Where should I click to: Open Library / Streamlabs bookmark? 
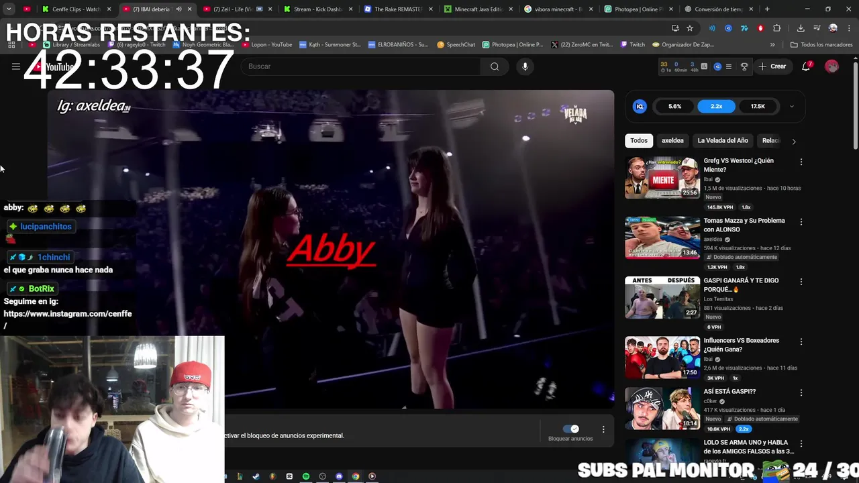(71, 45)
